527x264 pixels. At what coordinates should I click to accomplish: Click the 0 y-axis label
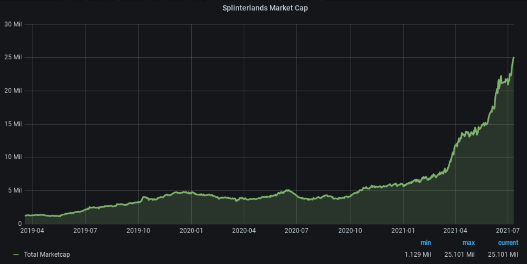20,224
